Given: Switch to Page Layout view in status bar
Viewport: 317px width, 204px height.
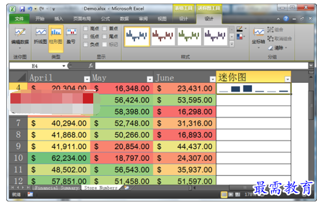Looking at the screenshot, I should pyautogui.click(x=231, y=195).
